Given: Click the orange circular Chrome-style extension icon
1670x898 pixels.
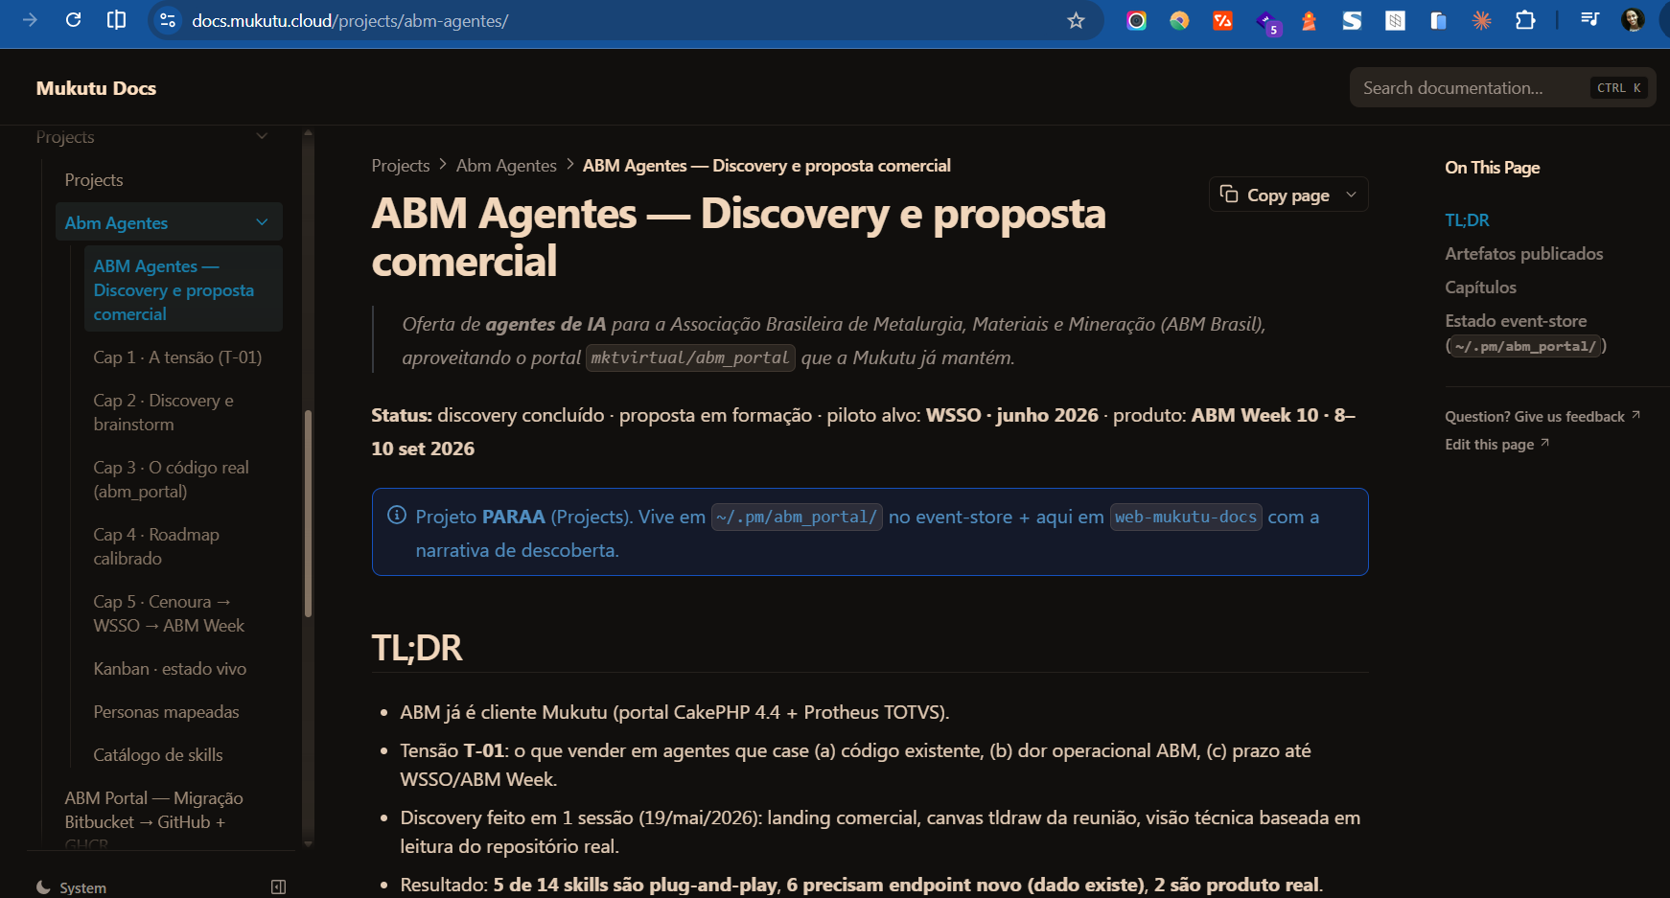Looking at the screenshot, I should tap(1179, 20).
